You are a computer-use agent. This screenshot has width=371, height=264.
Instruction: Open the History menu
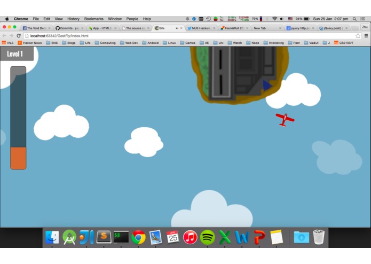73,19
